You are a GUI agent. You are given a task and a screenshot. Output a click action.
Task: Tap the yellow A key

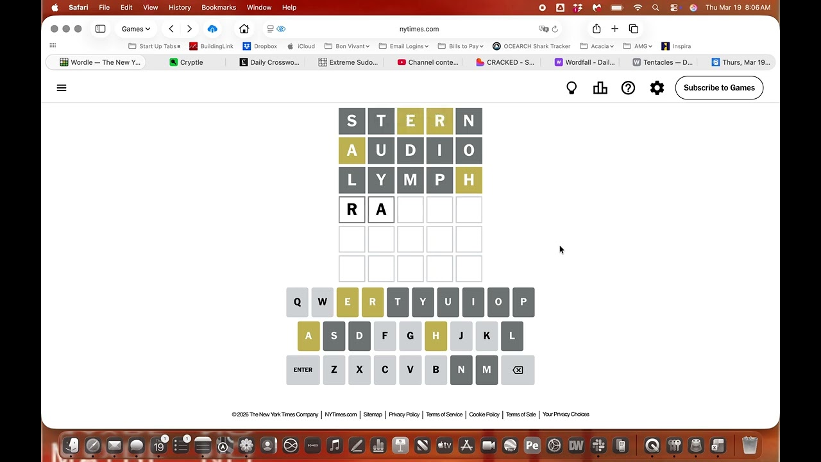point(309,336)
